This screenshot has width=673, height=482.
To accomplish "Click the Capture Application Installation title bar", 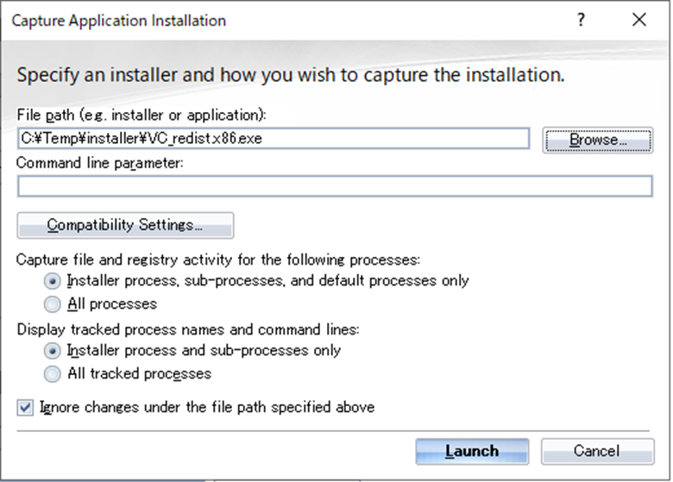I will tap(259, 20).
